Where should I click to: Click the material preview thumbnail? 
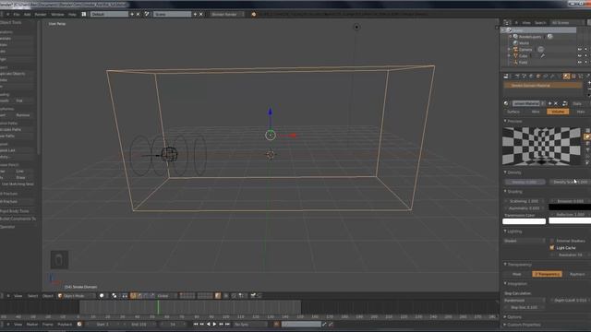(x=542, y=146)
